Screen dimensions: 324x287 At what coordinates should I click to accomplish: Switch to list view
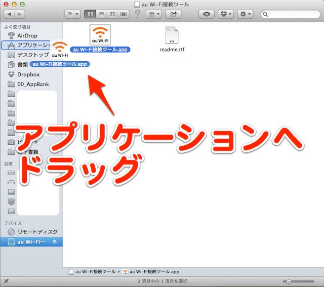click(x=101, y=14)
